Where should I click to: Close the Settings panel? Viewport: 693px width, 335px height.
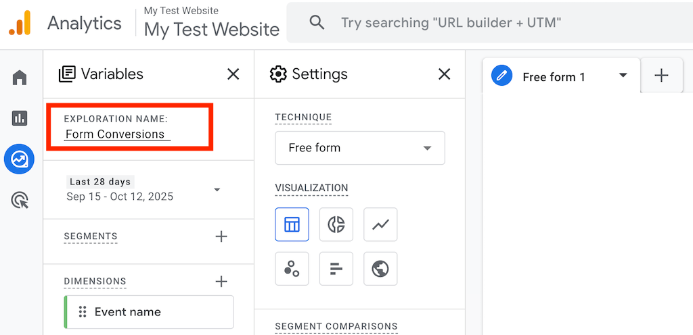point(445,74)
